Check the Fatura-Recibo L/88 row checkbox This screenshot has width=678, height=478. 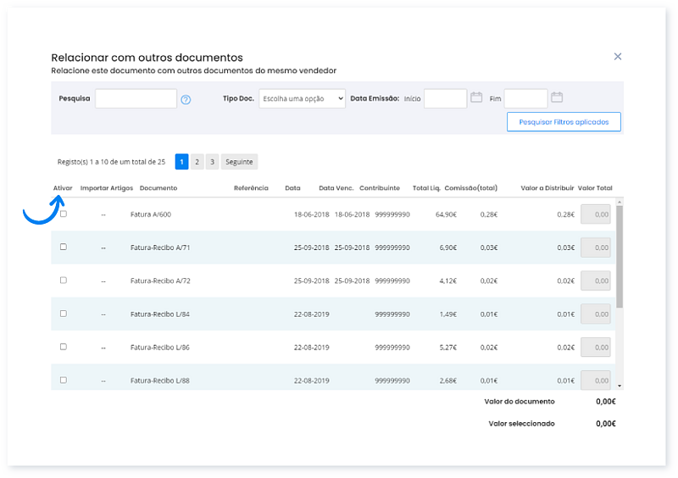[x=64, y=380]
